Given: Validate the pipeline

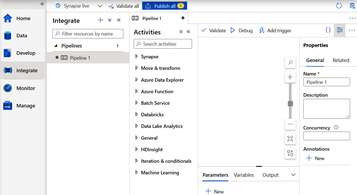Looking at the screenshot, I should click(214, 31).
